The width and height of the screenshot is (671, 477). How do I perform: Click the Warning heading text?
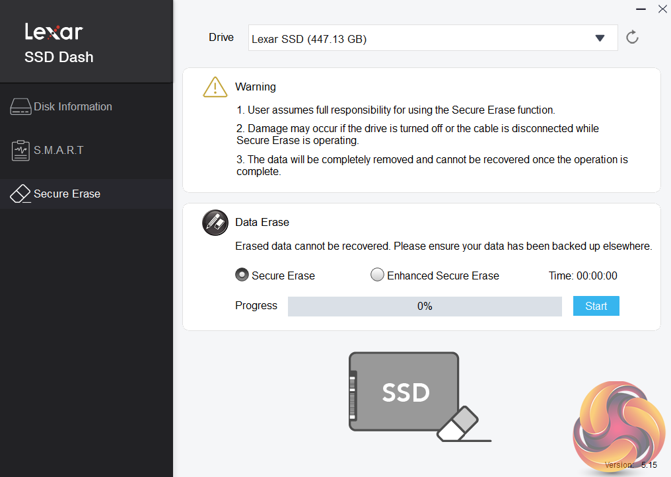[x=256, y=87]
